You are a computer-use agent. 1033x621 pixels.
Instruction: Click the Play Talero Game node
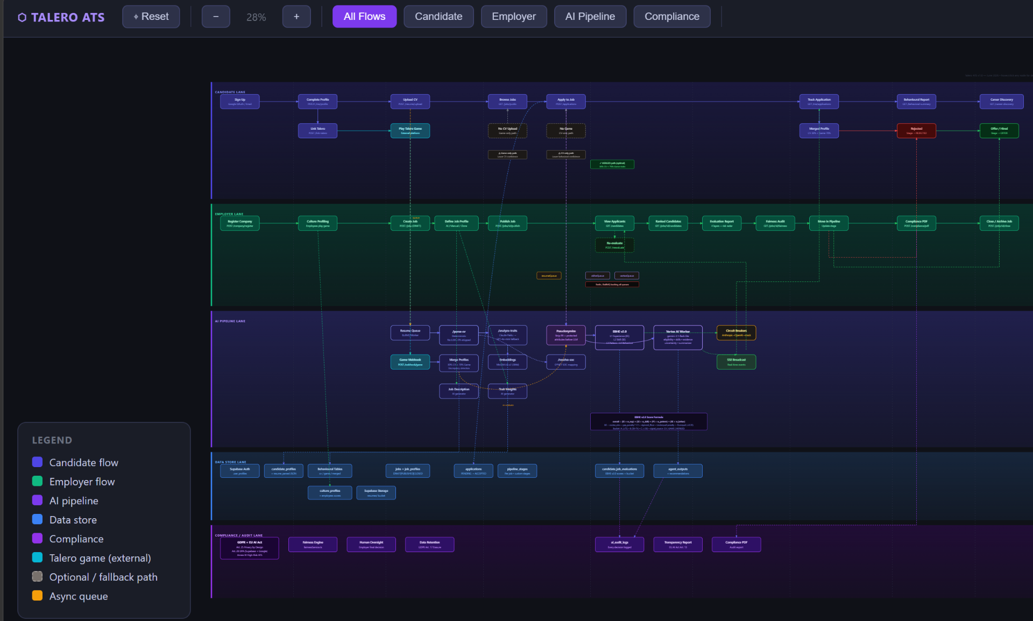(410, 131)
